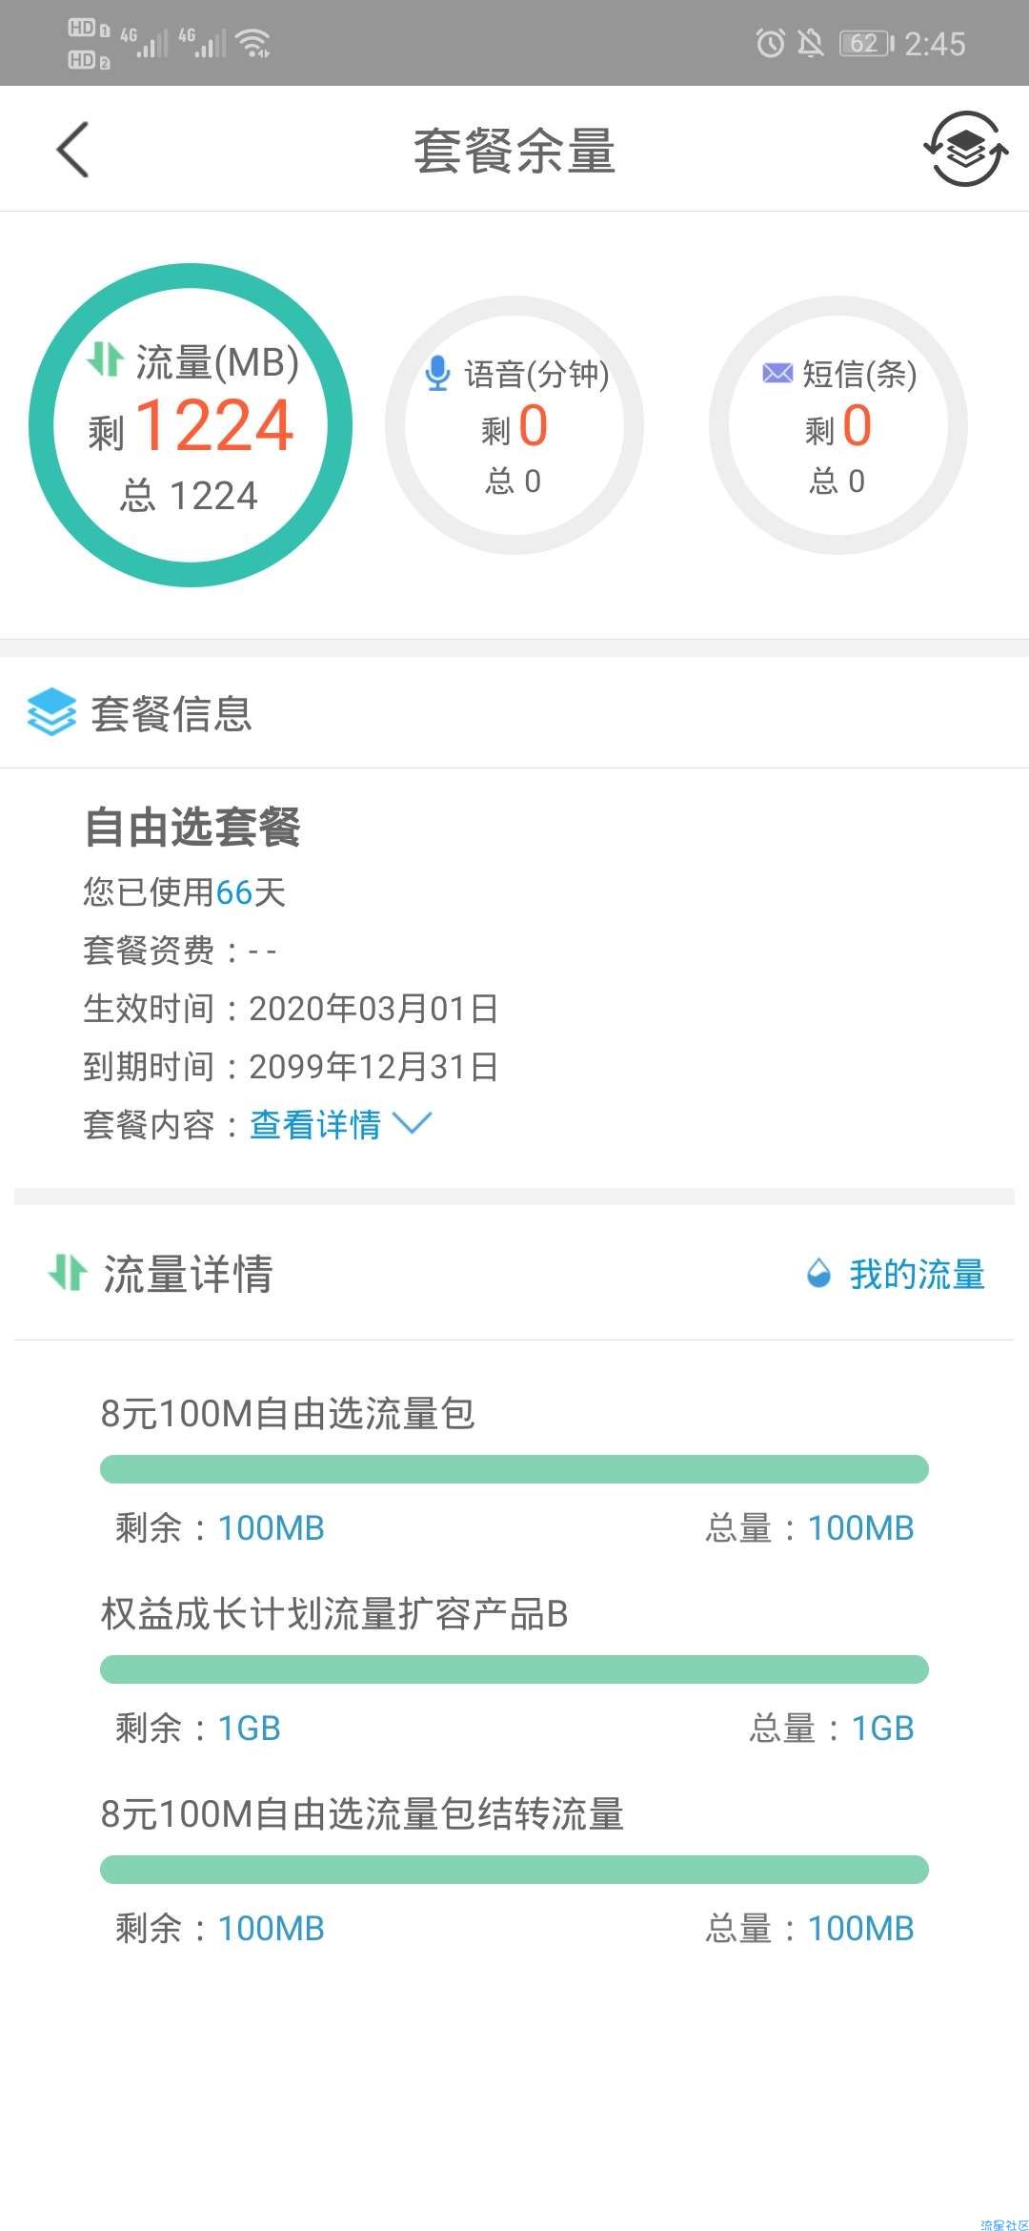Tap progress bar for 8元100M自由选流量包
Viewport: 1029px width, 2231px height.
click(514, 1469)
